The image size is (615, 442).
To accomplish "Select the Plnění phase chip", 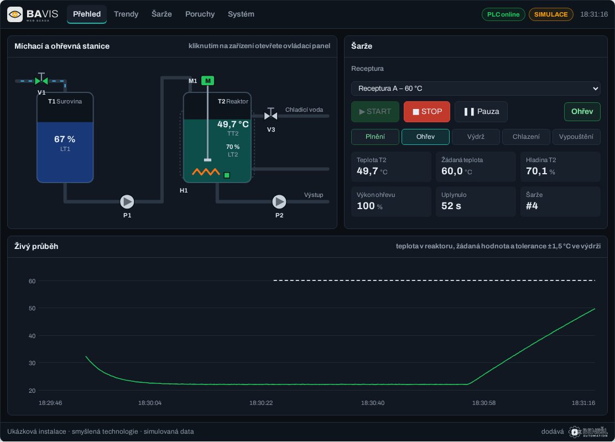I will point(375,137).
